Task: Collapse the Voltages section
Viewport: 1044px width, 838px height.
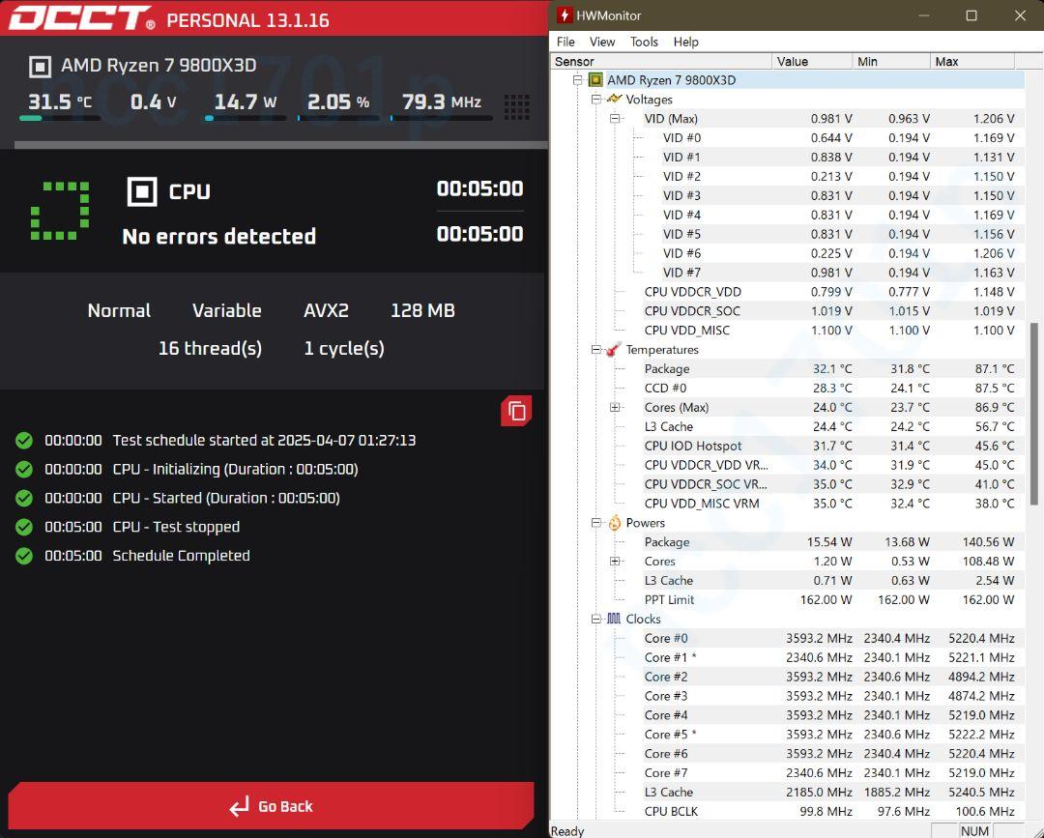Action: (595, 100)
